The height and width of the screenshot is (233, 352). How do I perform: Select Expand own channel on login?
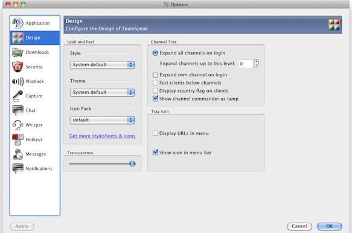coord(155,74)
